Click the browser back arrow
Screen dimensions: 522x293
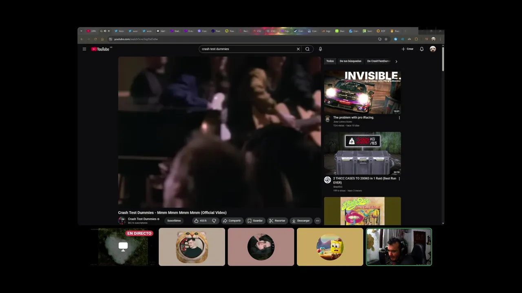(82, 39)
